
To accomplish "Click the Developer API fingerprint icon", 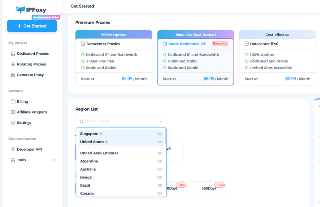I will click(13, 149).
